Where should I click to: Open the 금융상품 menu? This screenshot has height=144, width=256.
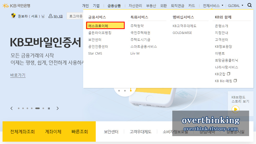click(x=114, y=6)
